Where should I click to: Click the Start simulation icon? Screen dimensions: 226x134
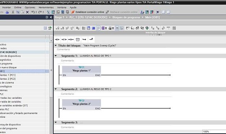coord(63,12)
